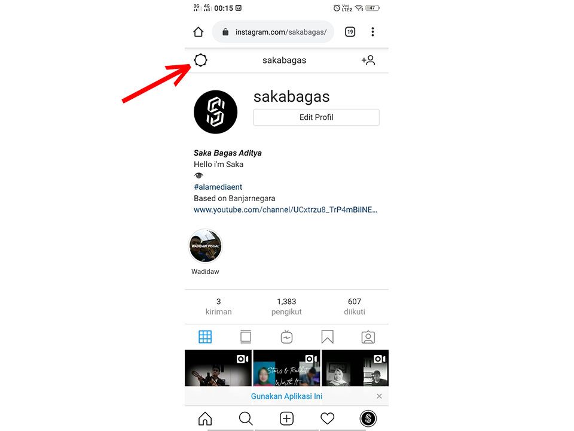Open the saved posts bookmark tab

pyautogui.click(x=327, y=337)
